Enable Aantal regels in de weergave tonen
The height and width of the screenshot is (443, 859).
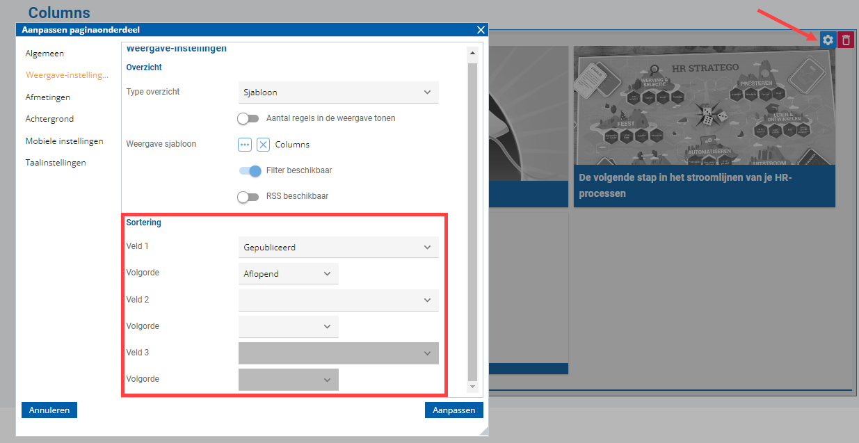point(248,118)
